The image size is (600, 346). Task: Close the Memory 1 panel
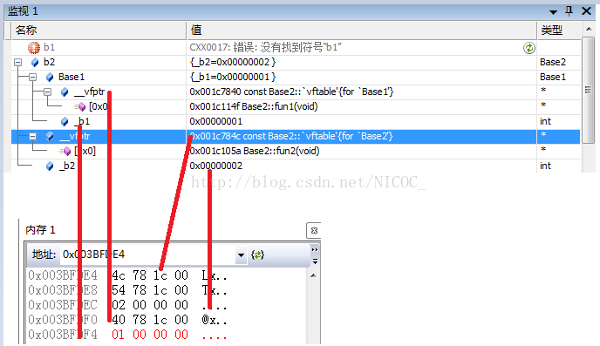click(314, 231)
